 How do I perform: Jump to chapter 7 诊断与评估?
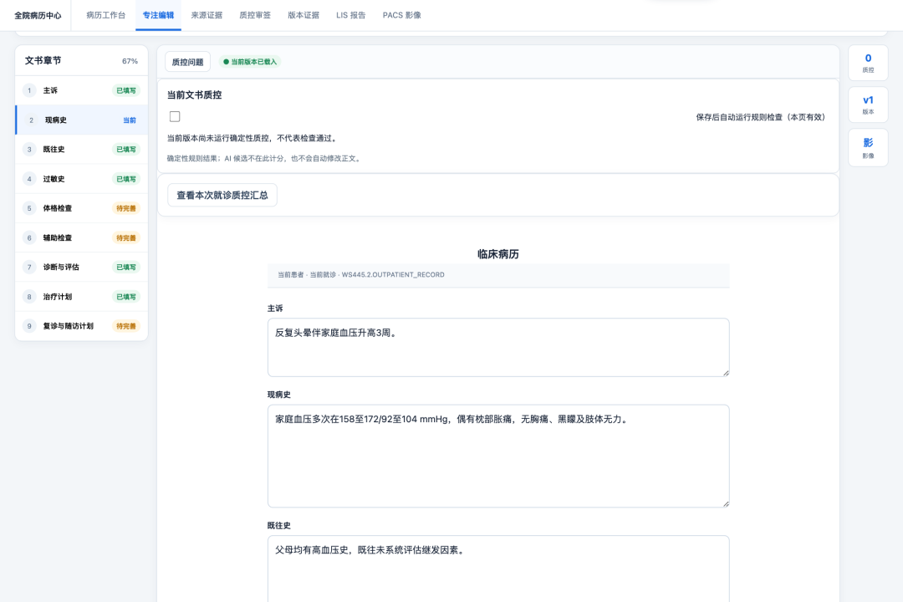[x=81, y=267]
